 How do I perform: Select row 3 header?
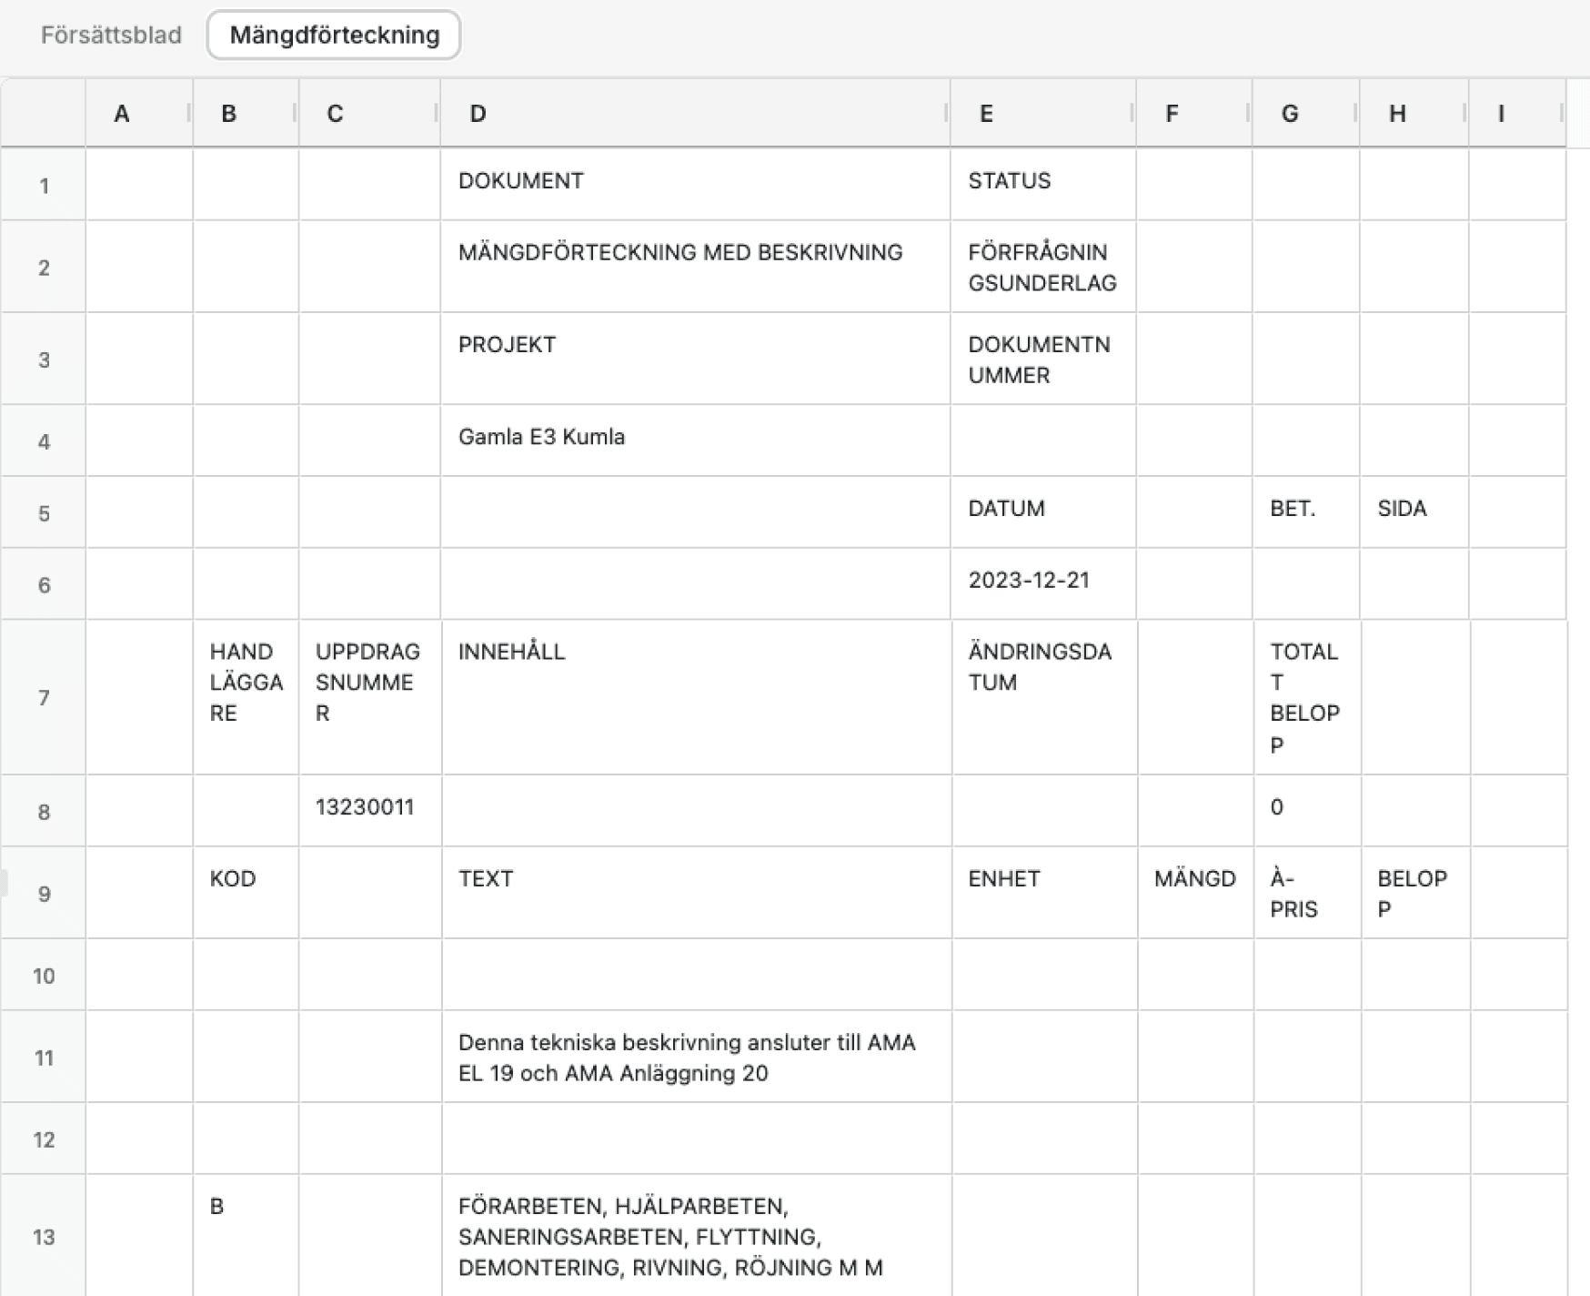[44, 359]
